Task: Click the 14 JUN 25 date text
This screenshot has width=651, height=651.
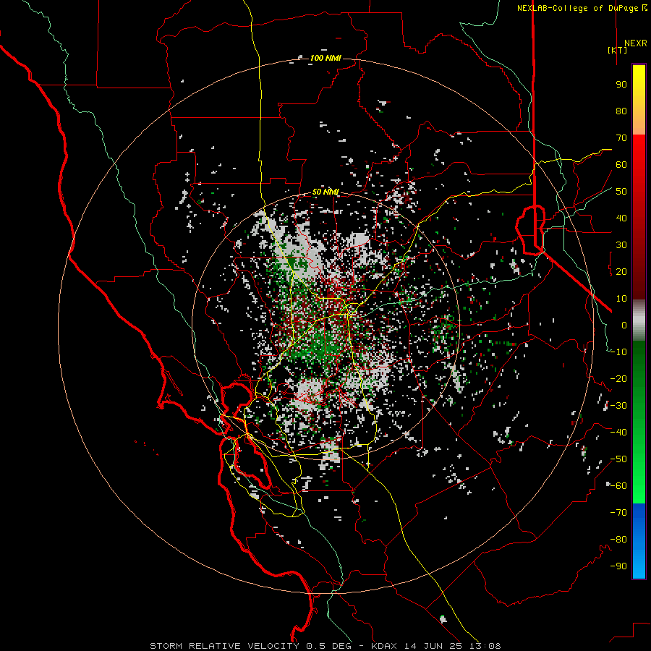Action: point(433,646)
